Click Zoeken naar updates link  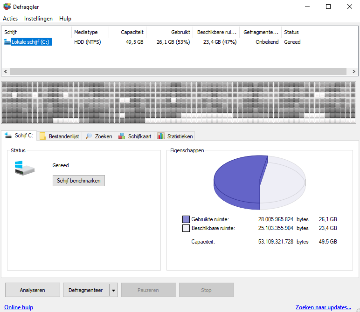(x=323, y=307)
